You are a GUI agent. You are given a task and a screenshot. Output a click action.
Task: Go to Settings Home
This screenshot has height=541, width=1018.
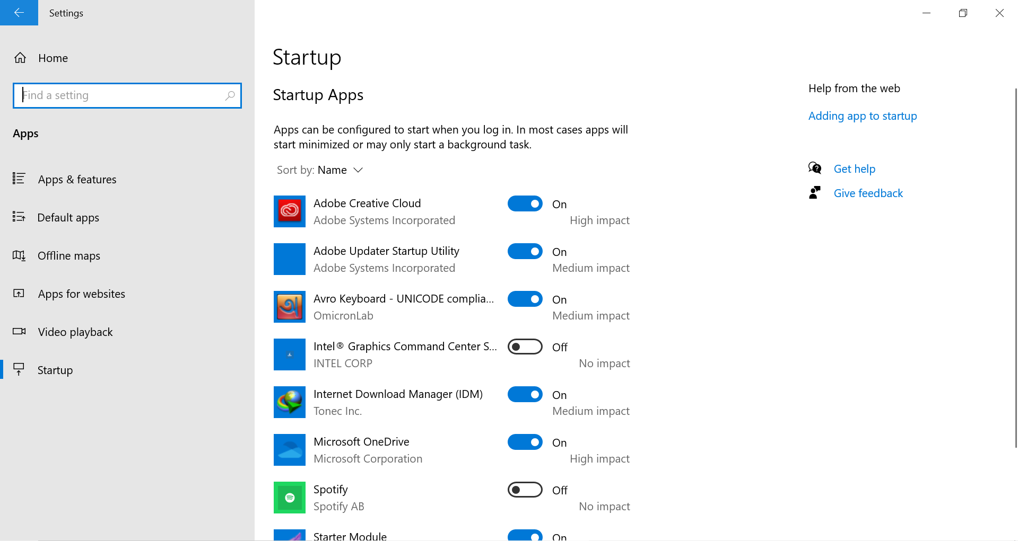(53, 58)
